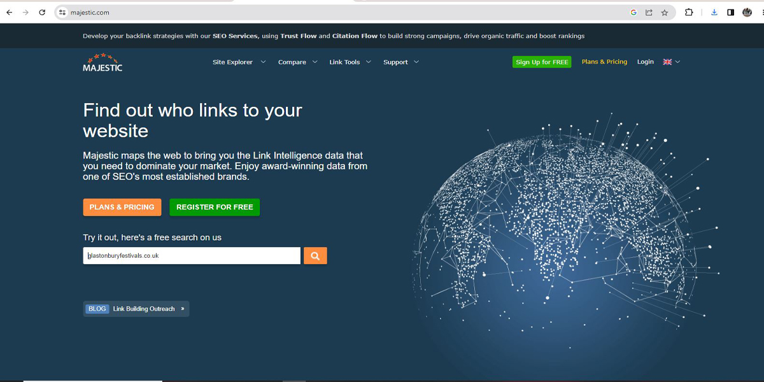This screenshot has height=382, width=764.
Task: Expand the Compare dropdown chevron
Action: tap(315, 62)
